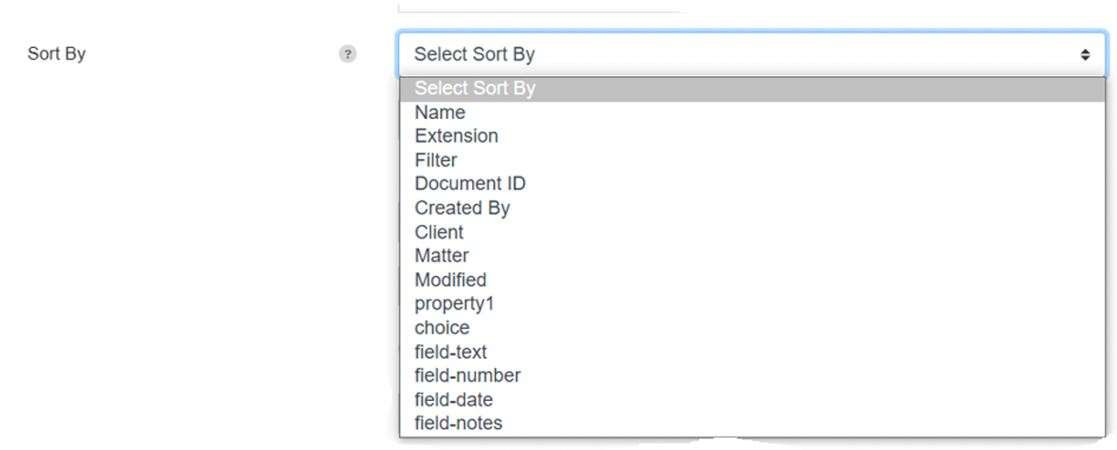Choose Document ID as sort field

(x=752, y=184)
